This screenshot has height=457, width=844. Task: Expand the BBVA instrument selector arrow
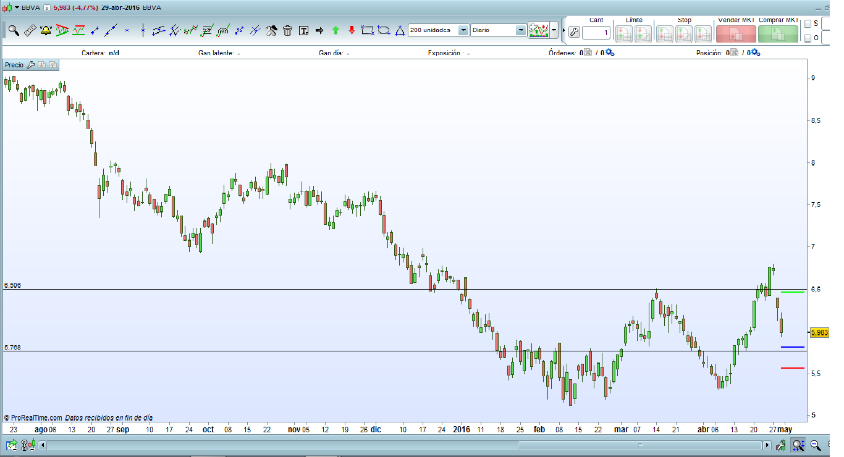coord(17,7)
